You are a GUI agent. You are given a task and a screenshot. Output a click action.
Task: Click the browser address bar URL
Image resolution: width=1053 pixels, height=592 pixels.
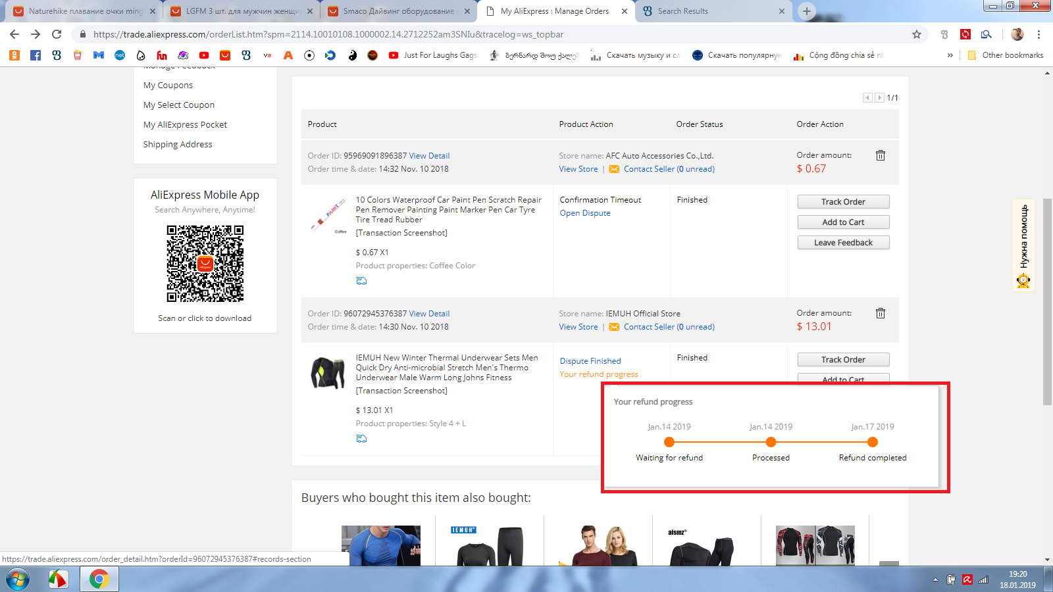(328, 34)
